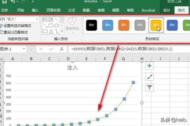This screenshot has width=190, height=126.
Task: Switch to the 视图 ribbon tab
Action: (116, 10)
